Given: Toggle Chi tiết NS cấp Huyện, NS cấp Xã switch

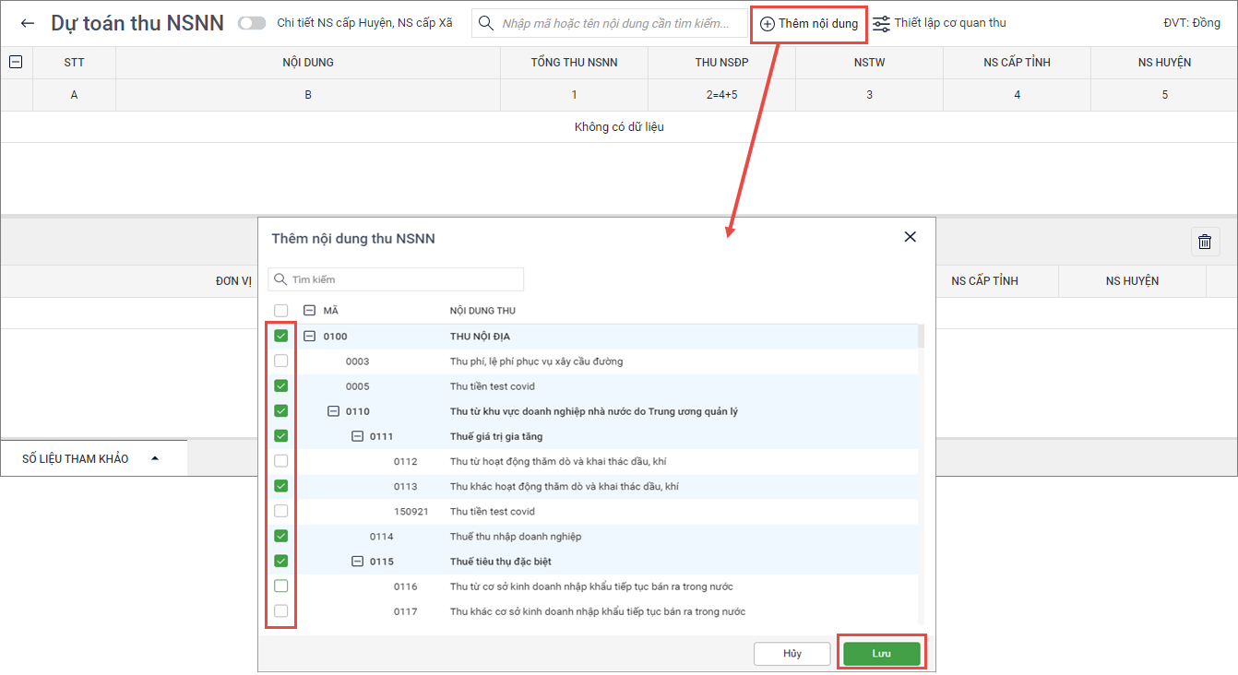Looking at the screenshot, I should point(251,23).
